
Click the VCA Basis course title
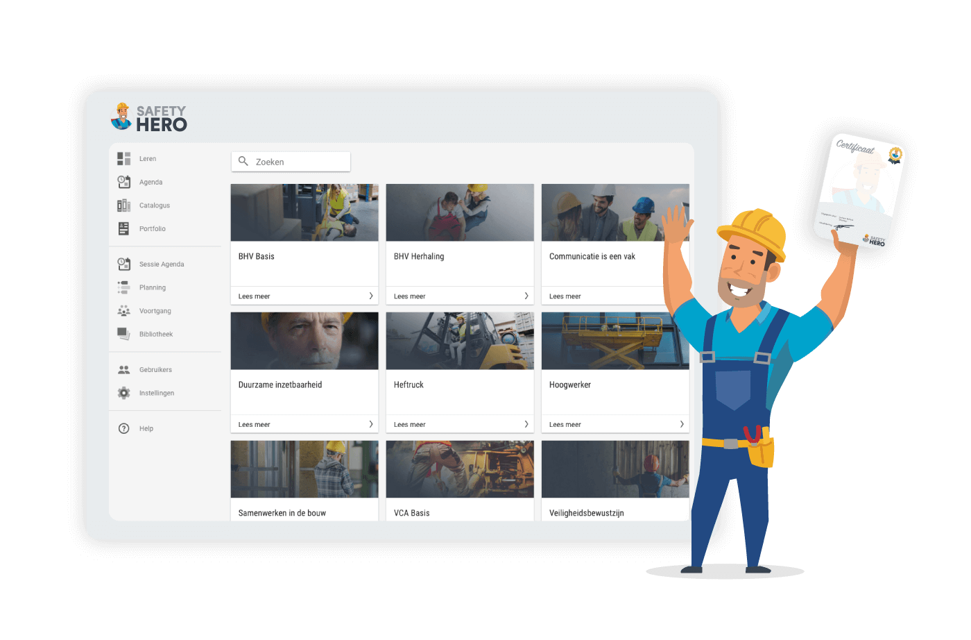tap(412, 513)
